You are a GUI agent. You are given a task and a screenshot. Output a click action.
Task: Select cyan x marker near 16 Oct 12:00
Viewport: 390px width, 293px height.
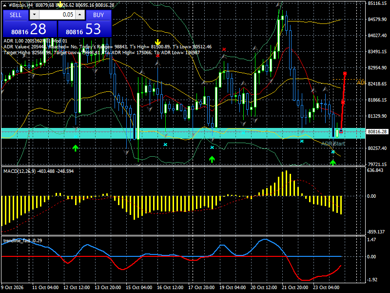click(x=165, y=145)
